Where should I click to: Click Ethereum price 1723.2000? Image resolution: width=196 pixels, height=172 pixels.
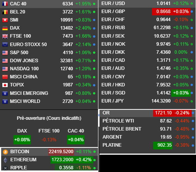coord(63,160)
